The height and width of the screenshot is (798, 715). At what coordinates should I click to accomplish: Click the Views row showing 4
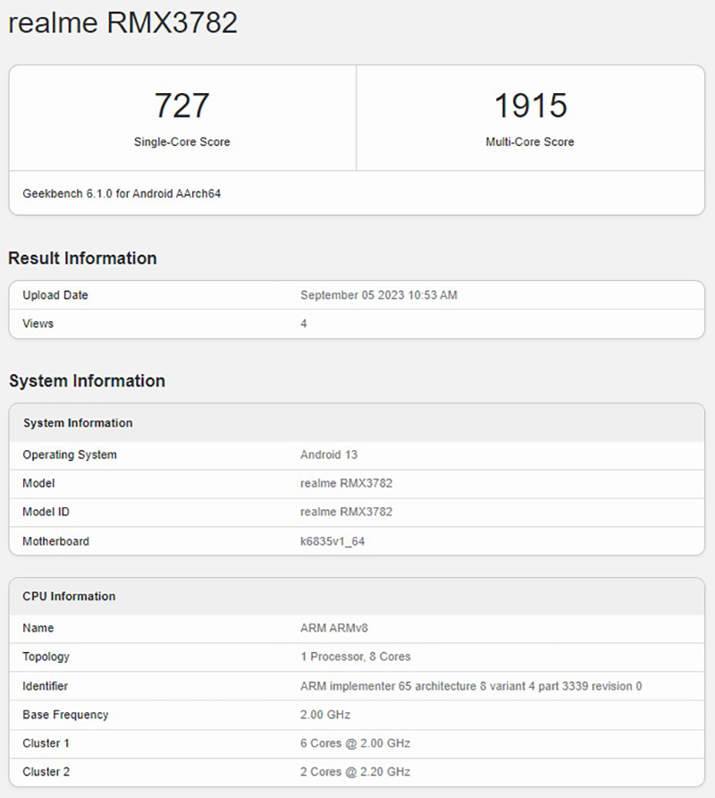[x=37, y=324]
